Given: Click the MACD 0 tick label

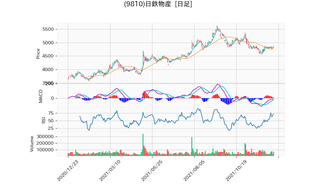Looking at the screenshot, I should tap(52, 98).
